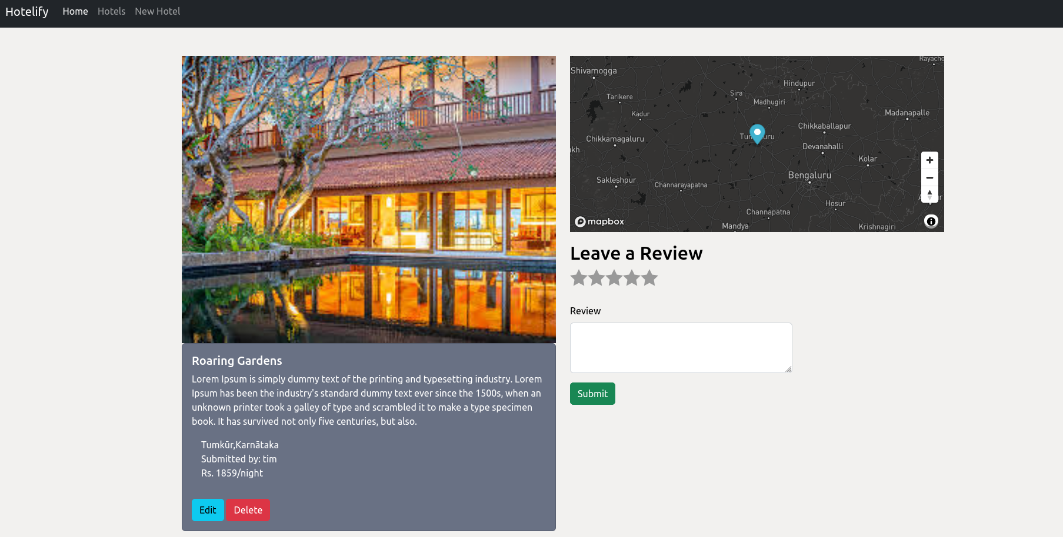1063x537 pixels.
Task: Zoom in on the map with the plus control
Action: (x=929, y=160)
